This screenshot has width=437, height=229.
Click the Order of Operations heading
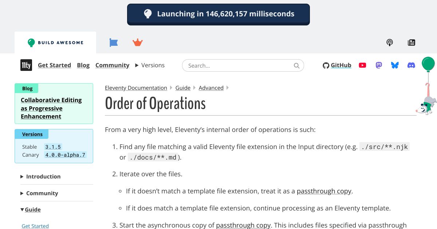click(x=155, y=104)
